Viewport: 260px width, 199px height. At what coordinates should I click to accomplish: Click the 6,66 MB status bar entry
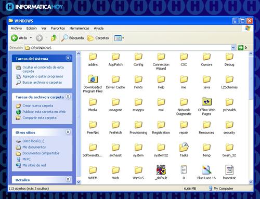[190, 189]
